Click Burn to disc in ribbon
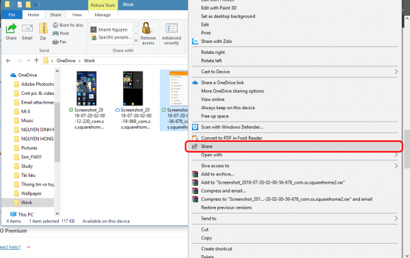 68,25
